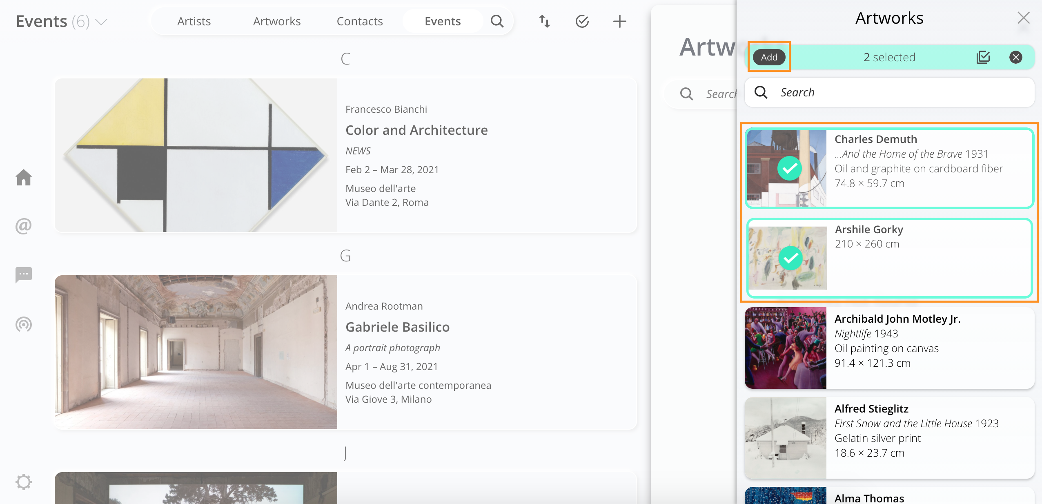Open the Gabriele Basilico event image
The image size is (1042, 504).
coord(196,352)
